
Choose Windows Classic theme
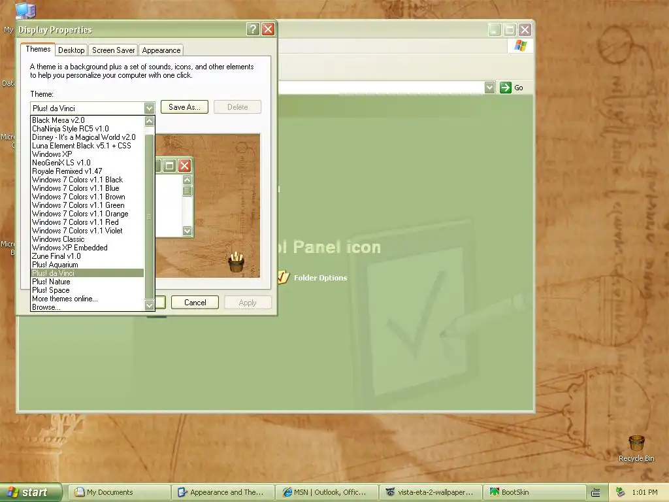click(x=88, y=239)
